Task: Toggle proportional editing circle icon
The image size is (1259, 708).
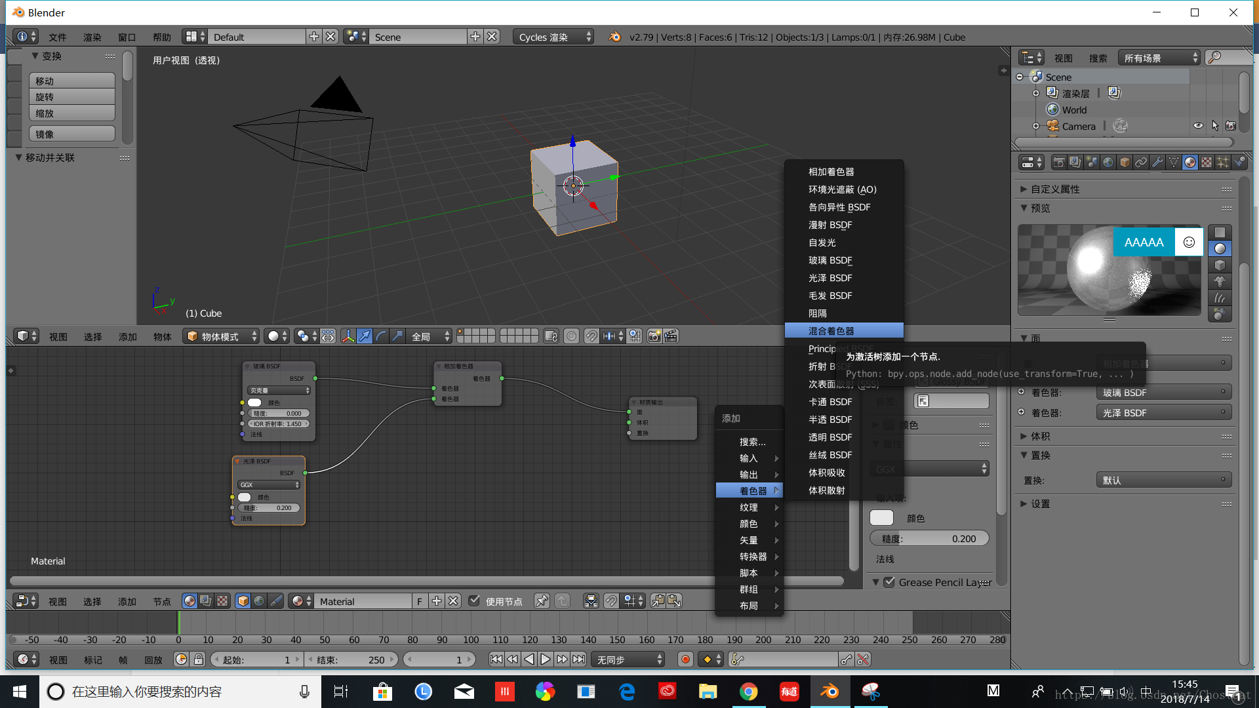Action: pos(572,336)
